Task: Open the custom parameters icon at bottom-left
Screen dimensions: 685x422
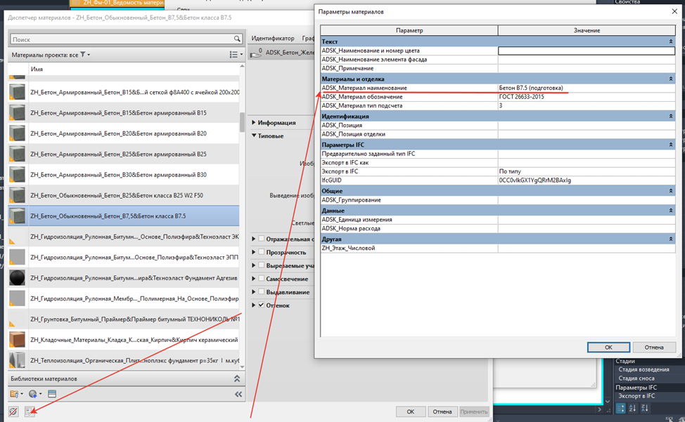Action: tap(30, 411)
